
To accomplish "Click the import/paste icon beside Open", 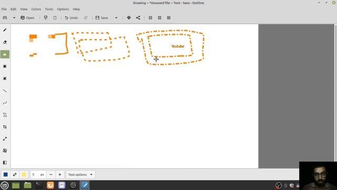I will click(46, 17).
